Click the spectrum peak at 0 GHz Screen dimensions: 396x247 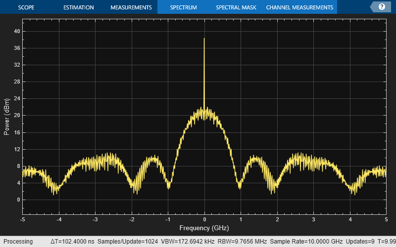coord(204,40)
